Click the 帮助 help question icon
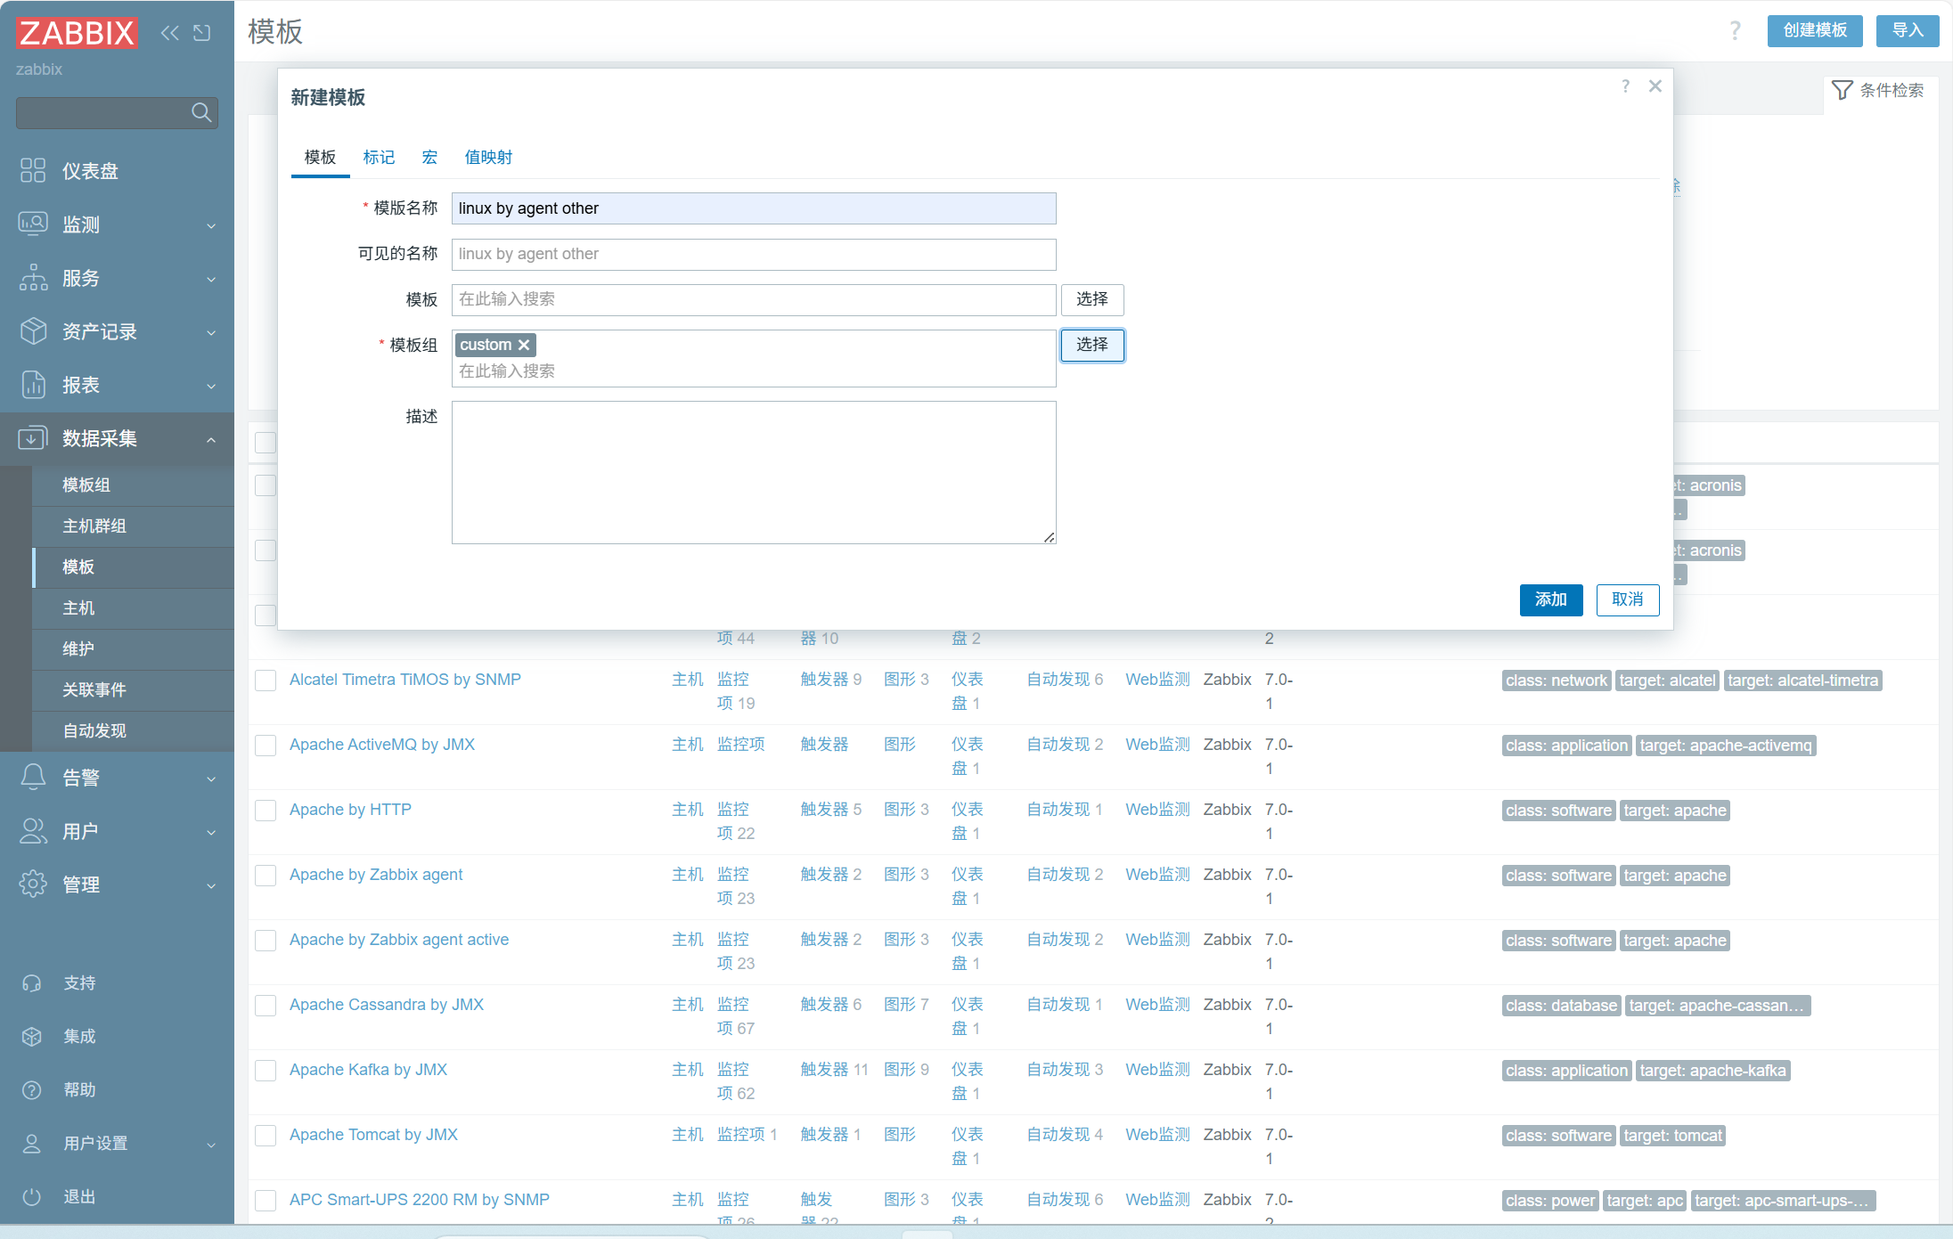 (x=32, y=1089)
